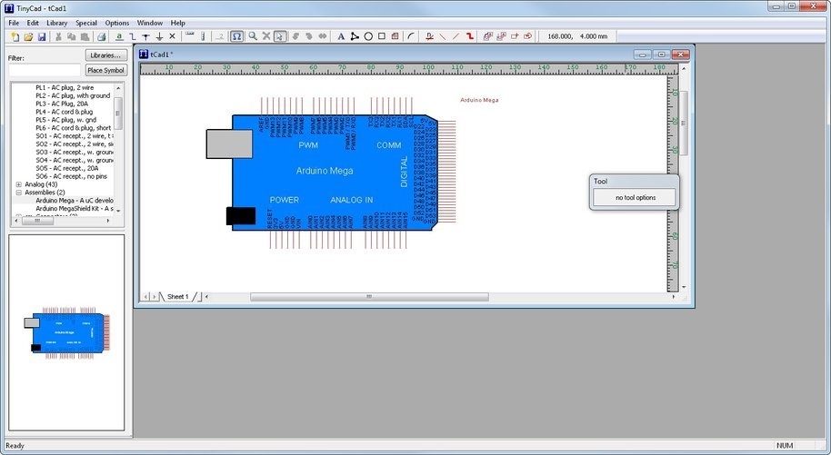Click the symbol list vertical scrollbar
Viewport: 831px width, 455px height.
click(118, 148)
